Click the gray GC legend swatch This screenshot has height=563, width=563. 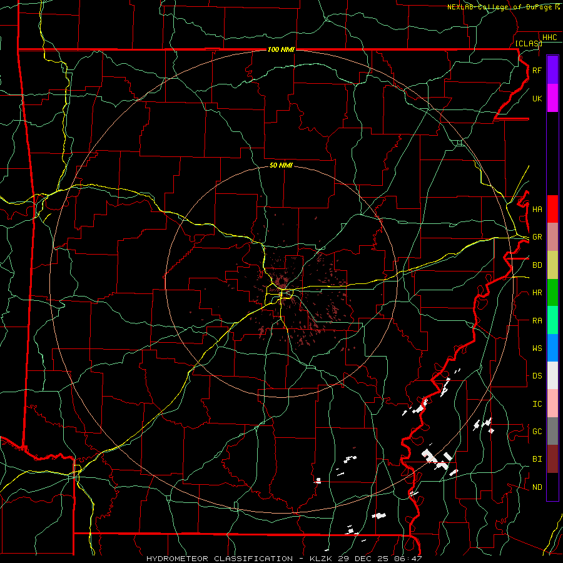point(552,431)
